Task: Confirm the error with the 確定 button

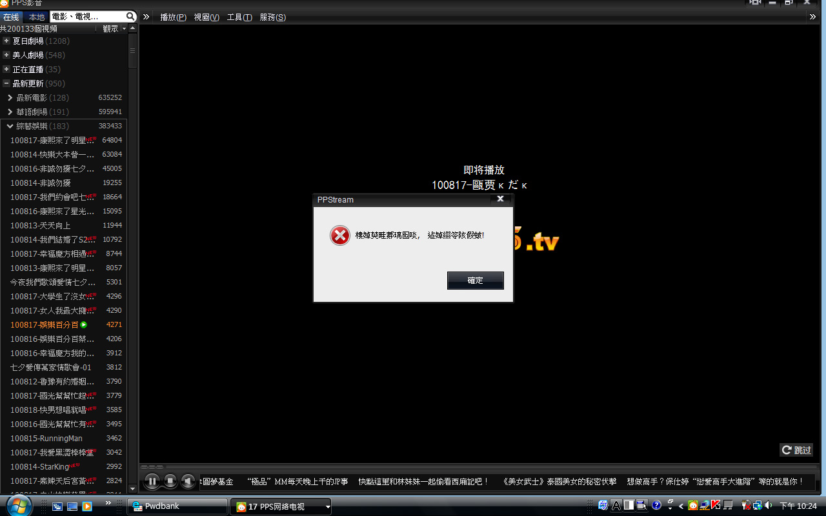Action: (x=476, y=281)
